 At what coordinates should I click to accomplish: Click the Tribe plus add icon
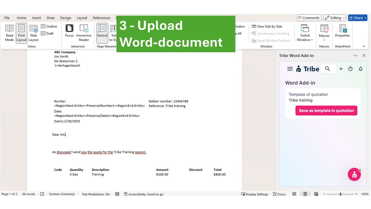(341, 69)
